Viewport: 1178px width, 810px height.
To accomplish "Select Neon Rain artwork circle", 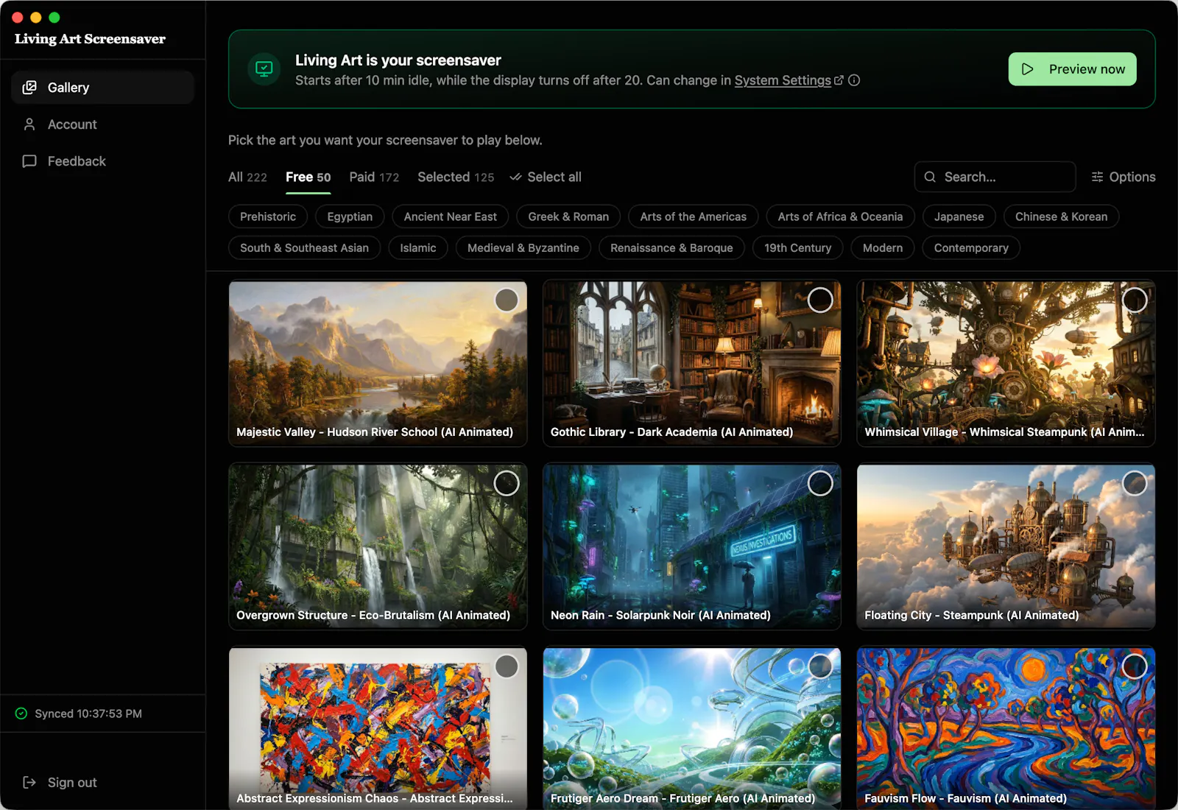I will (x=820, y=483).
